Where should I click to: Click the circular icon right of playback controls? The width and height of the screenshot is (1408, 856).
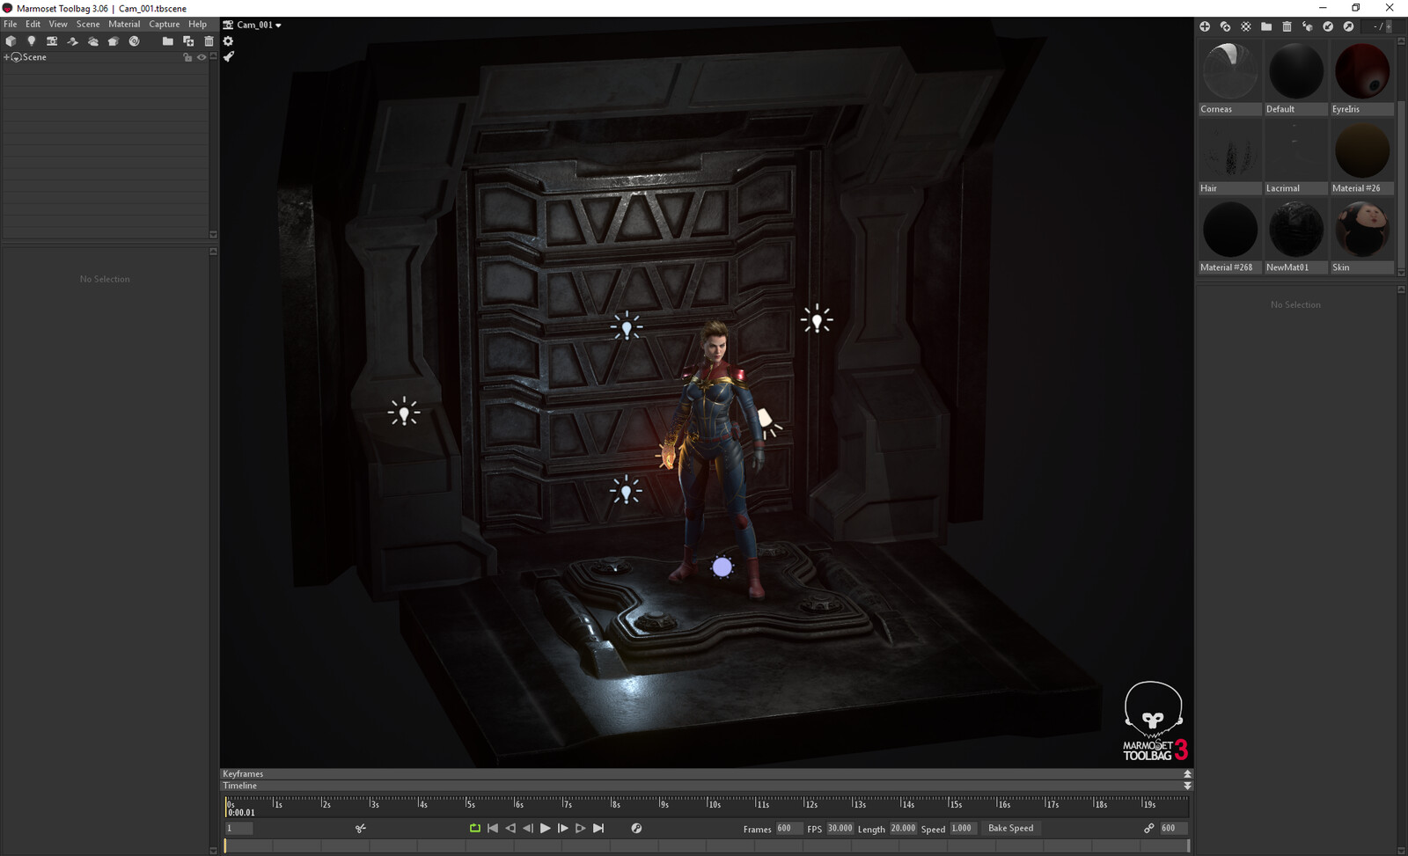(636, 828)
